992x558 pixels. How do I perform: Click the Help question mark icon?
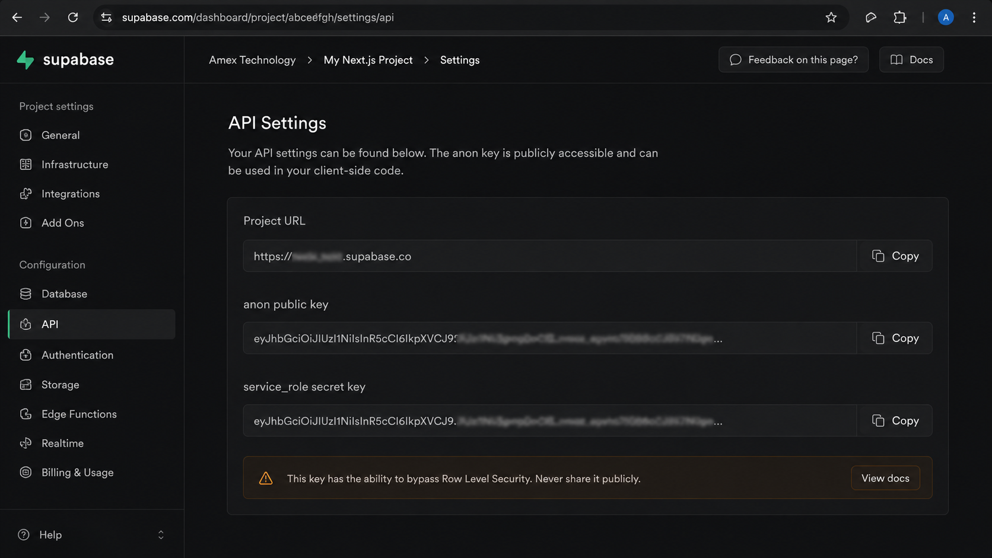pyautogui.click(x=24, y=535)
